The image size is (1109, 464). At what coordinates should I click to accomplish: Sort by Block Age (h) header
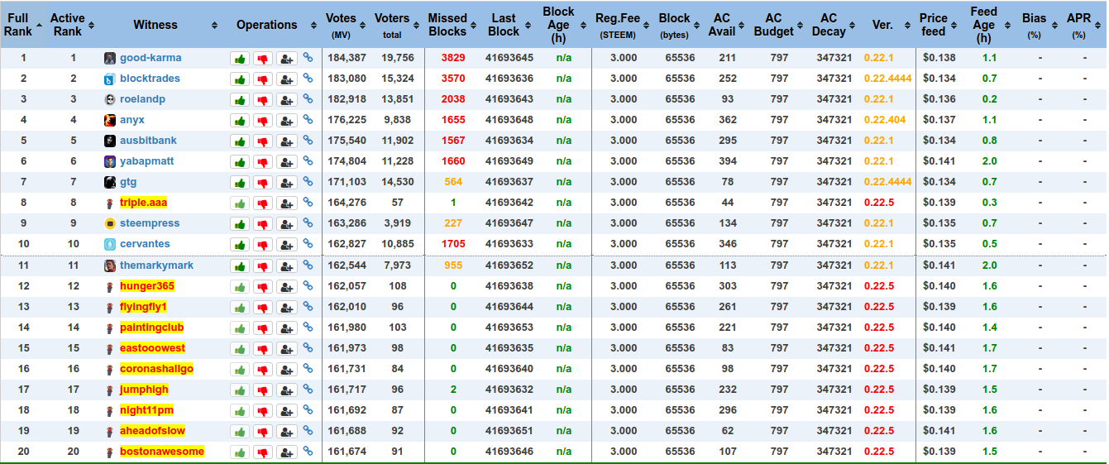coord(562,25)
